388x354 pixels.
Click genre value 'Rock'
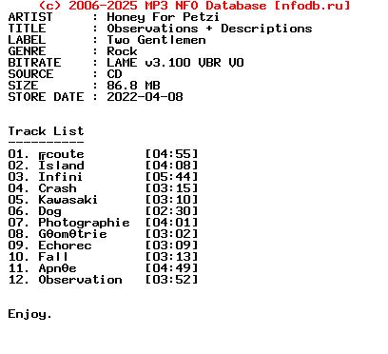tap(122, 51)
